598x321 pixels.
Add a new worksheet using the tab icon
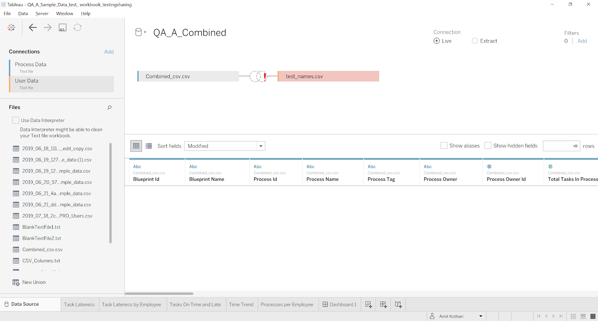click(x=369, y=305)
